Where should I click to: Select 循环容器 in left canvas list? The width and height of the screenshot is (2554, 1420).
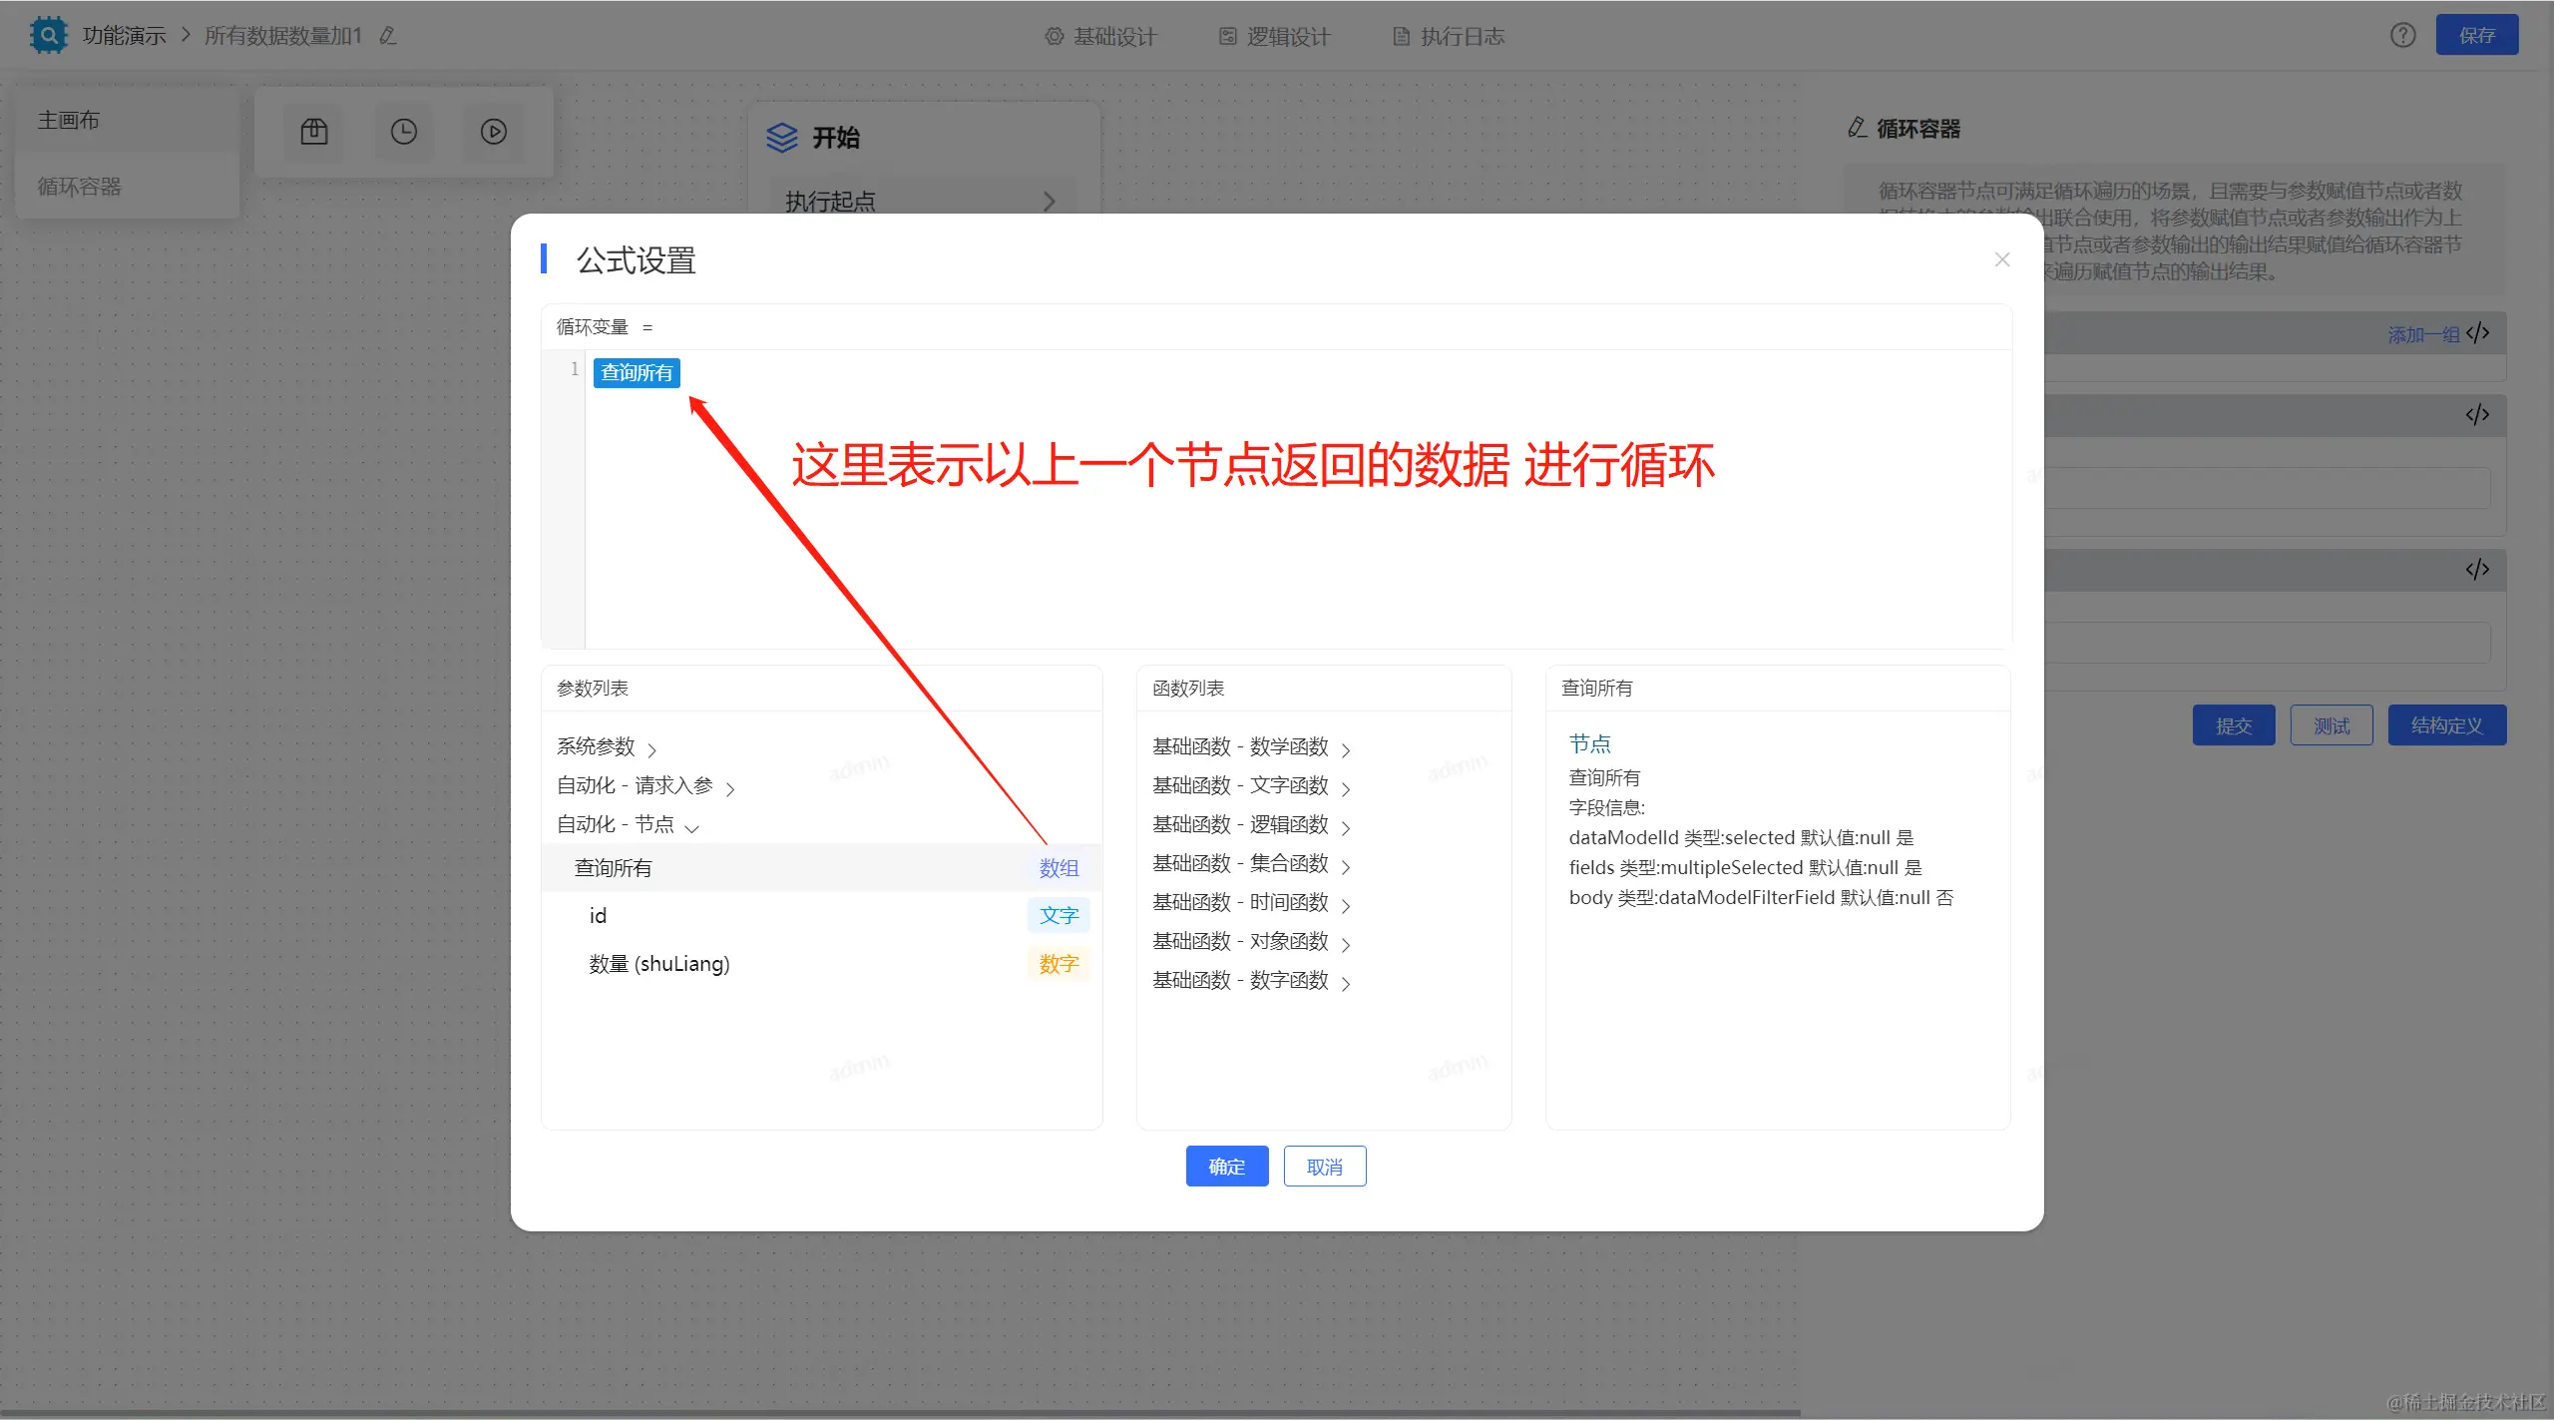click(x=80, y=187)
